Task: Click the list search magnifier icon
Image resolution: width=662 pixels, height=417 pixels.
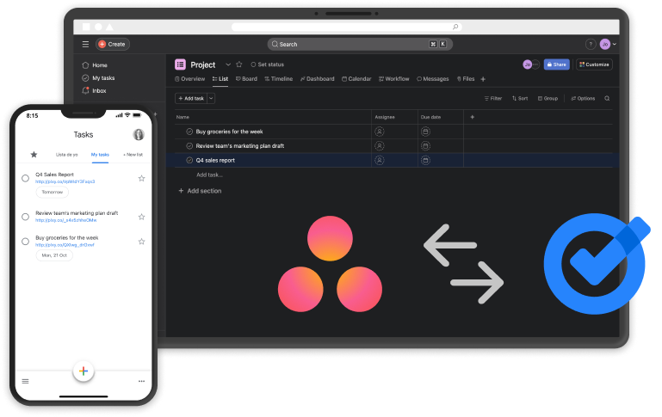Action: [x=607, y=98]
